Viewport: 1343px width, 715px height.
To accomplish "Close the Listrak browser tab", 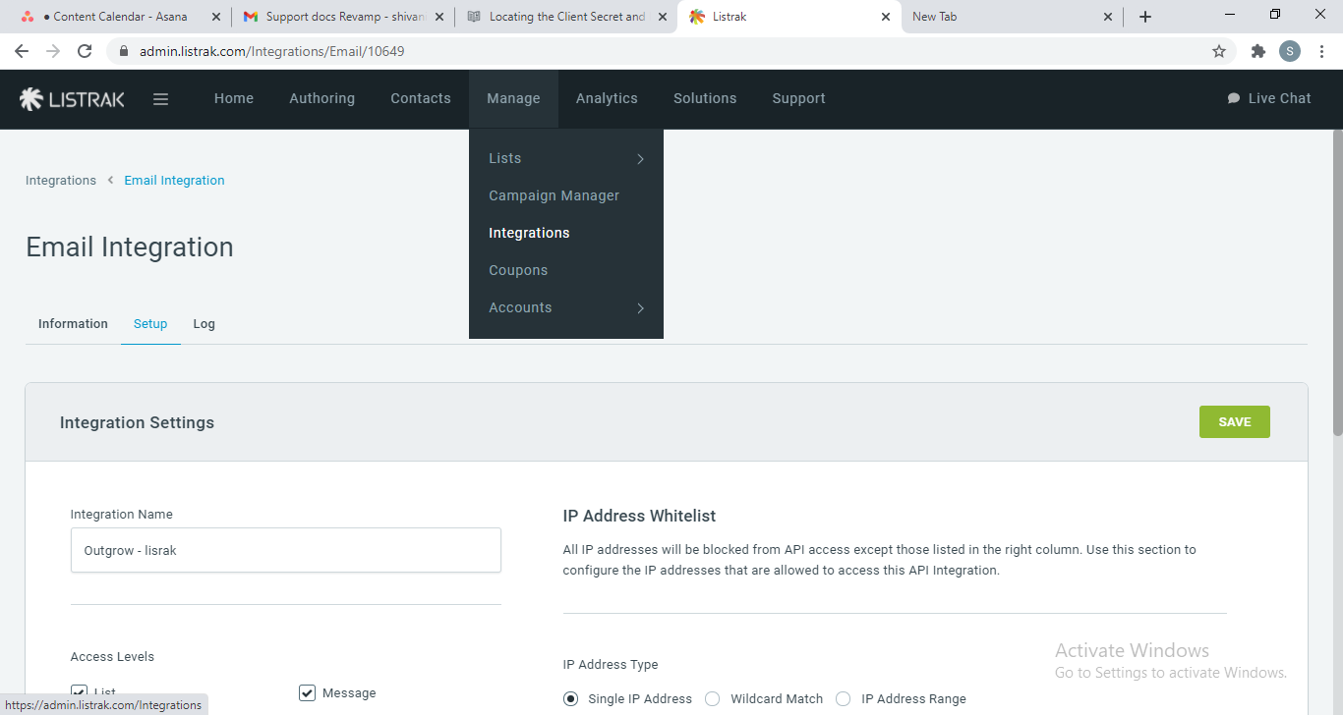I will tap(885, 17).
